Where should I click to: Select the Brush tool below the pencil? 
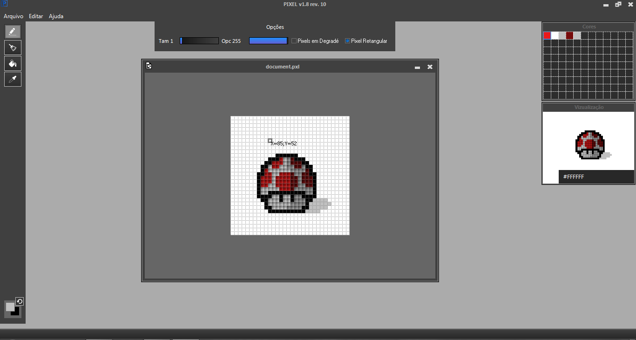13,48
